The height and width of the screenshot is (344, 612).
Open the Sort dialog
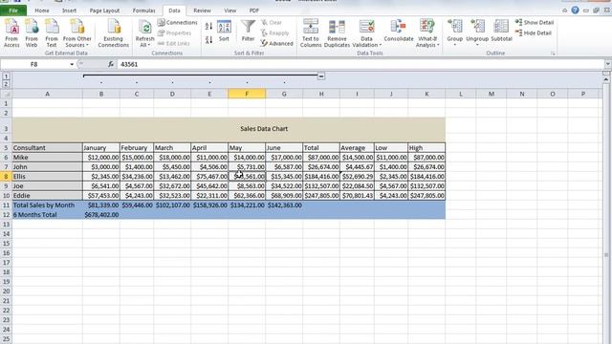click(x=224, y=31)
